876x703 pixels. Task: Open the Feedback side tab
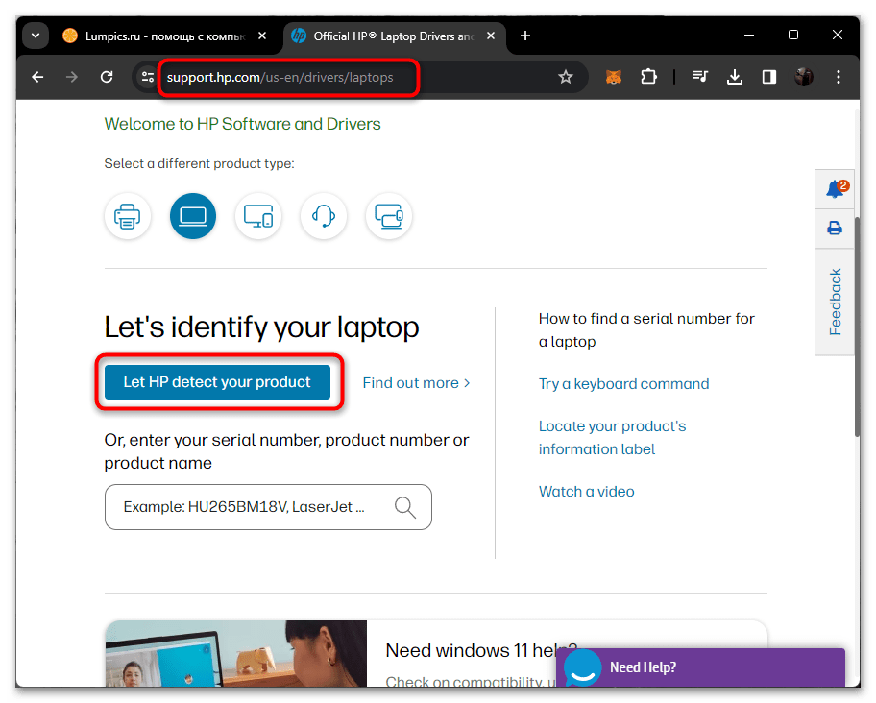click(835, 303)
